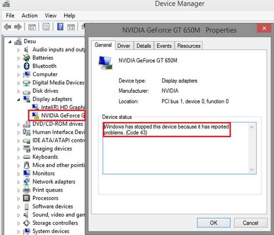274x235 pixels.
Task: Select the Print queues printer icon
Action: 27,190
